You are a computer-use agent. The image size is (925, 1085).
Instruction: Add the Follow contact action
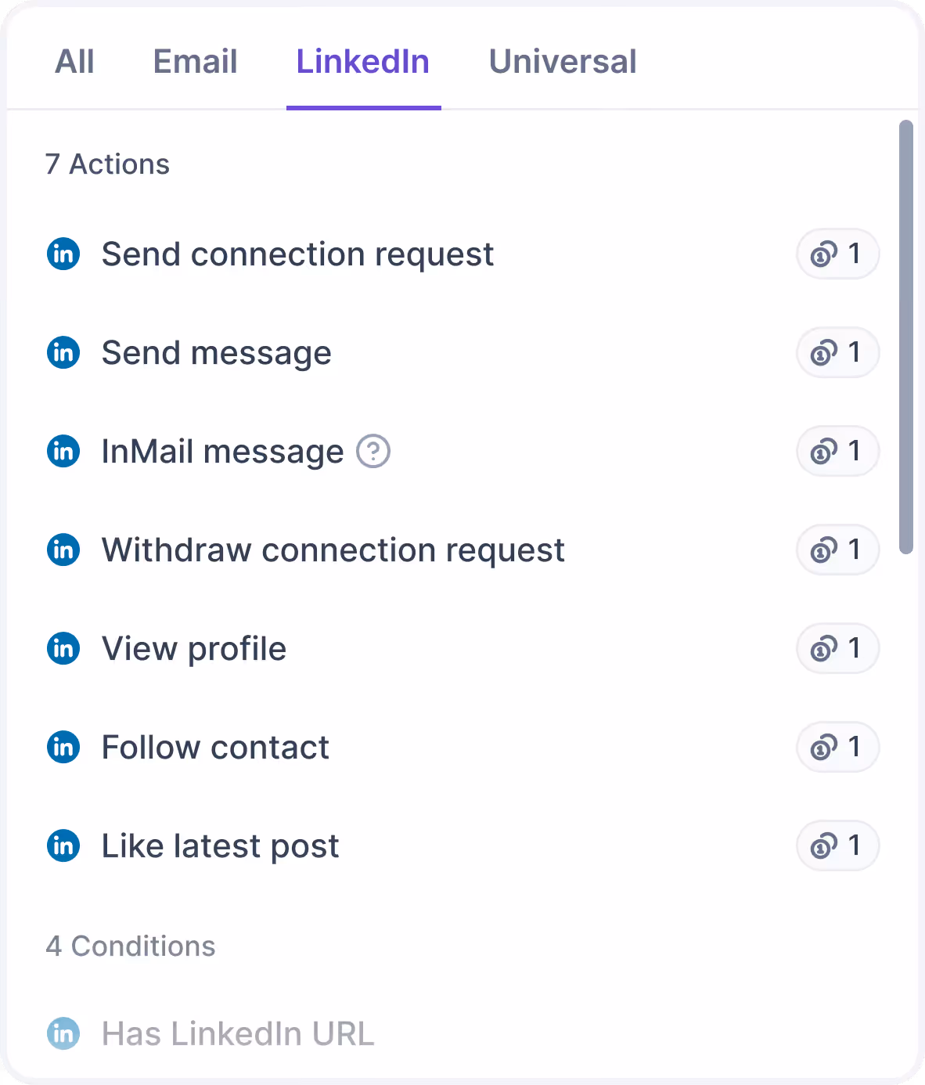(x=462, y=748)
